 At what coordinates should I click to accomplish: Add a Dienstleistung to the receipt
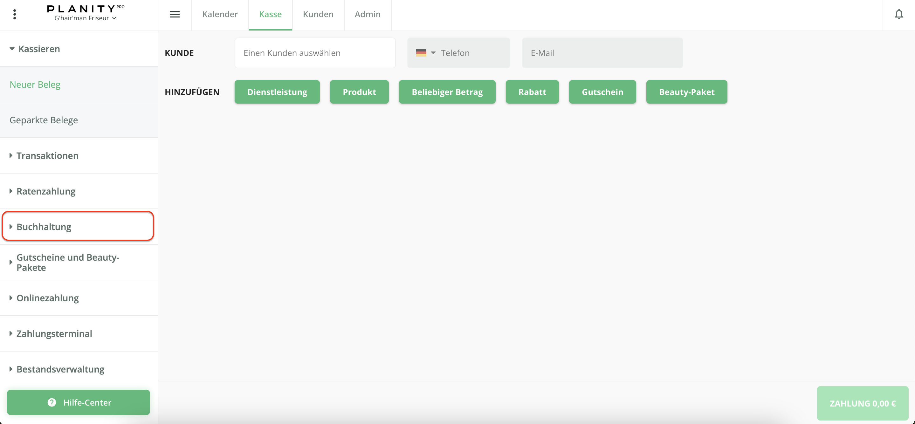pyautogui.click(x=277, y=92)
